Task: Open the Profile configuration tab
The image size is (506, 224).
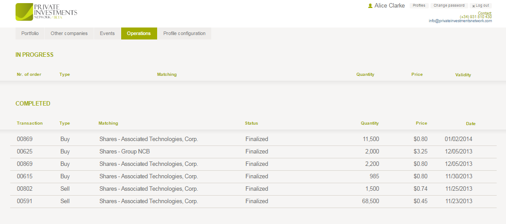Action: (184, 34)
